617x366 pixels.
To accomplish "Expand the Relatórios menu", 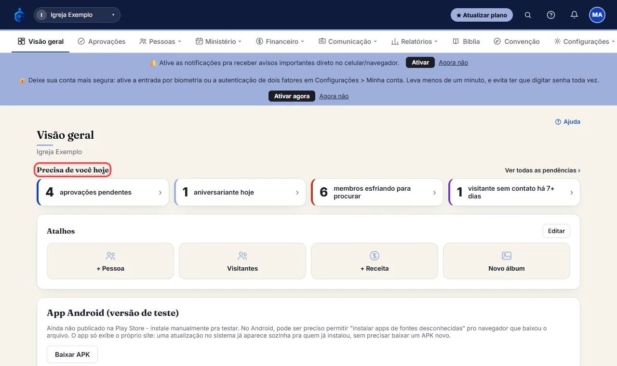I will (415, 41).
